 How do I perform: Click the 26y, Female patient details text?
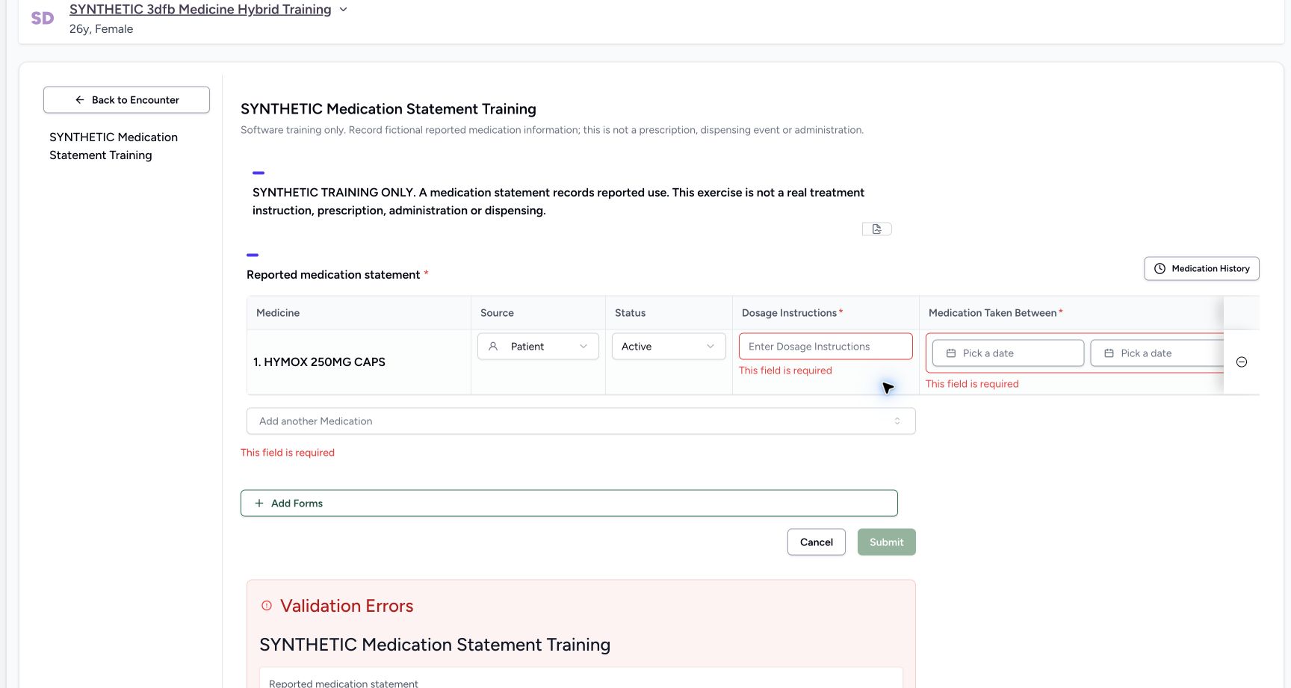click(x=101, y=29)
